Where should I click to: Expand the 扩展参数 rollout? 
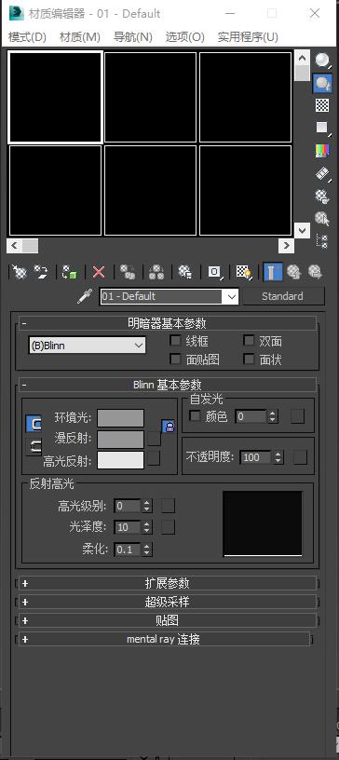click(168, 583)
